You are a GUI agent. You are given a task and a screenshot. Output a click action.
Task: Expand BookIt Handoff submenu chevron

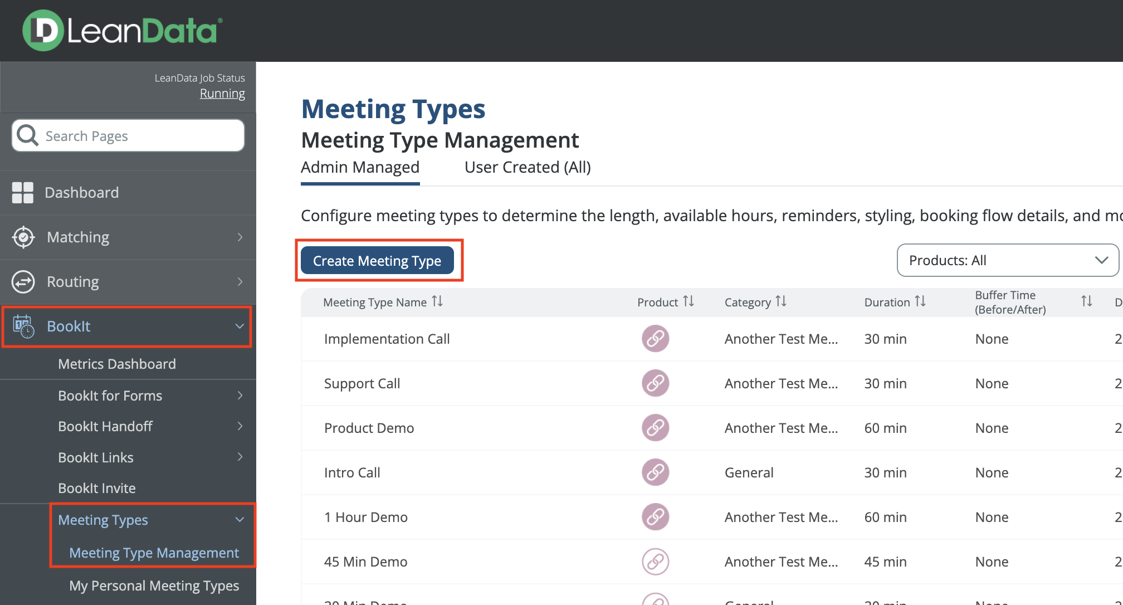click(x=240, y=426)
